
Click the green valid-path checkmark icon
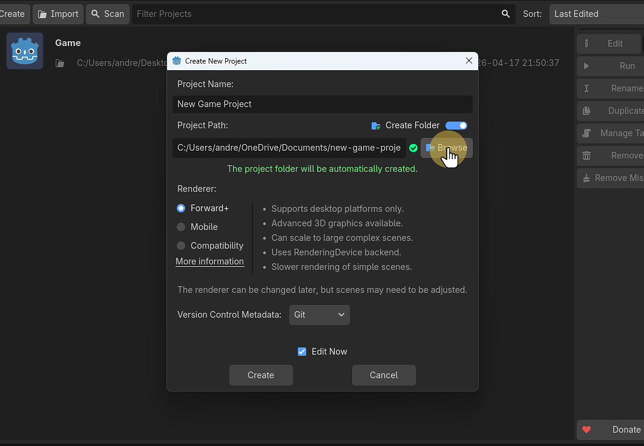click(x=413, y=148)
